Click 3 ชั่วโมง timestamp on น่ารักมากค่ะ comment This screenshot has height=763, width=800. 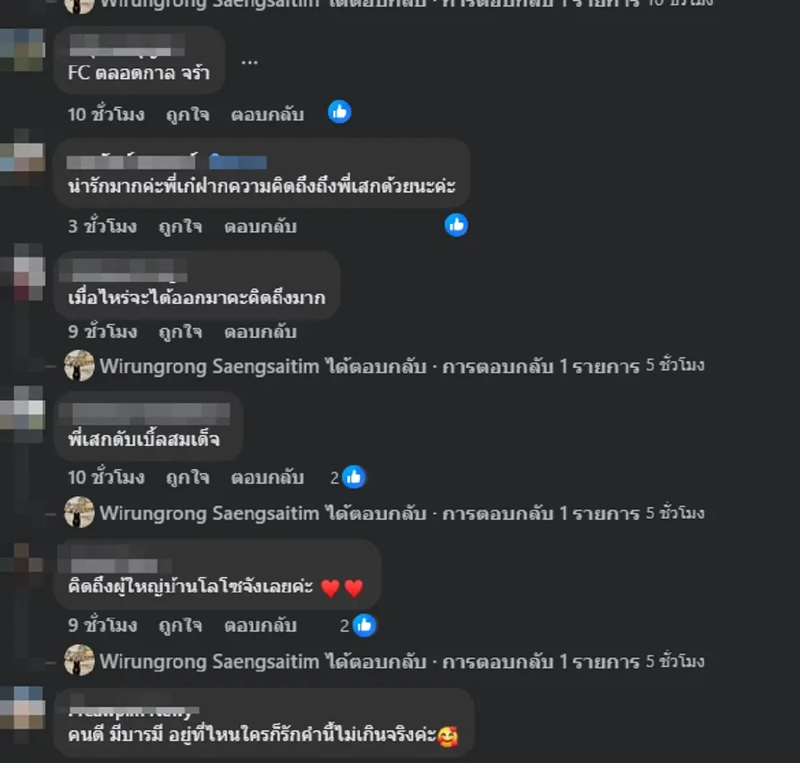tap(102, 227)
